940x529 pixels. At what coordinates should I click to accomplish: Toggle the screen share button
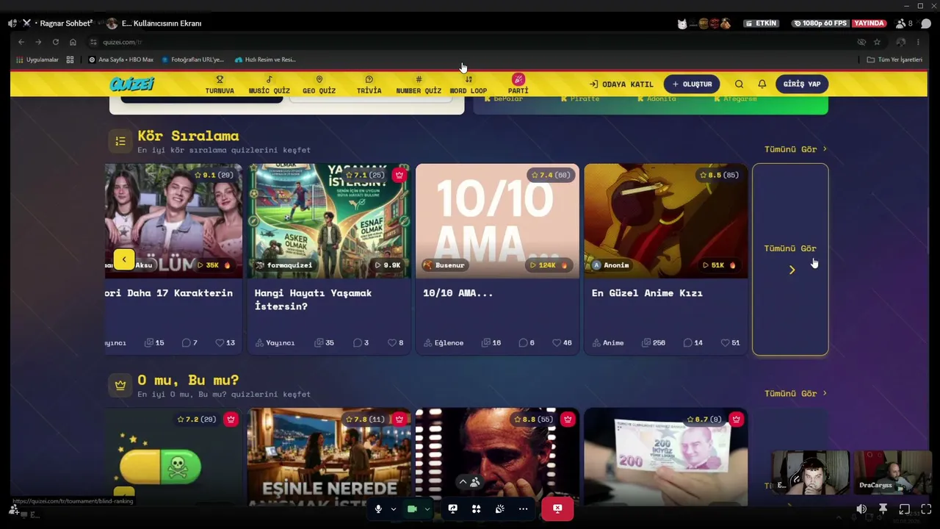(452, 508)
